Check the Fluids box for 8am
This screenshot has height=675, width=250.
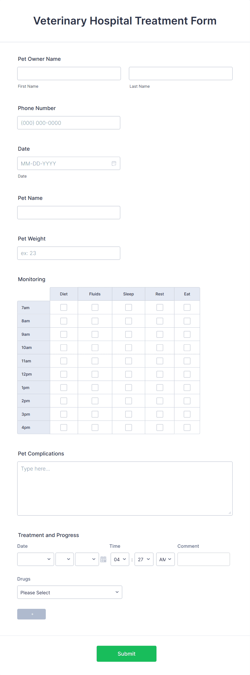pyautogui.click(x=95, y=321)
